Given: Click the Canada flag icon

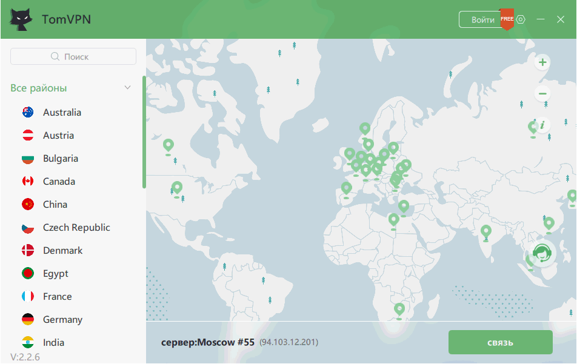Looking at the screenshot, I should pyautogui.click(x=28, y=181).
